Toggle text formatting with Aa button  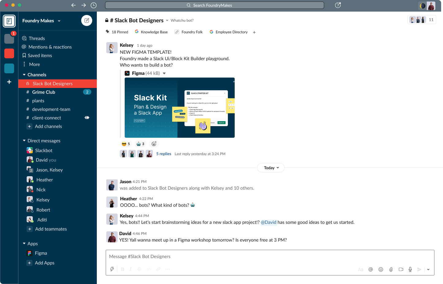point(361,269)
